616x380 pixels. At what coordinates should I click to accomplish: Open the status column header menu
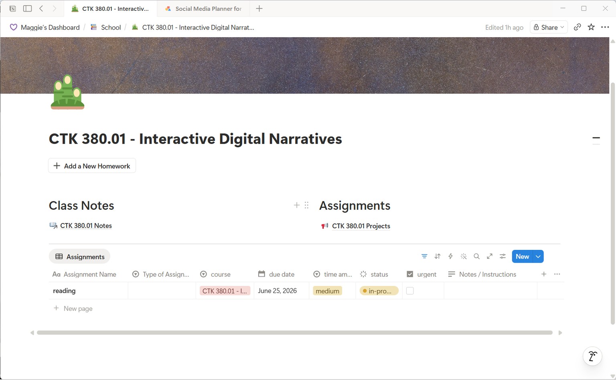[x=375, y=274]
